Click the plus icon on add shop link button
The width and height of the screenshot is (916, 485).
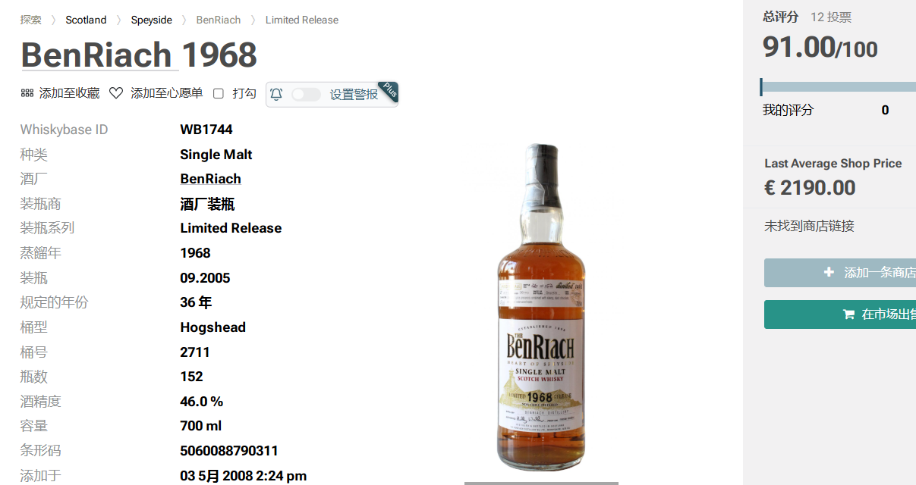829,272
